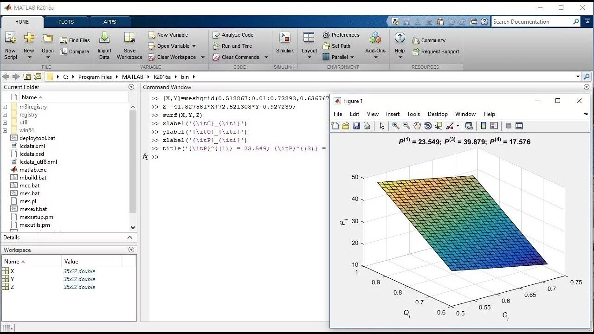594x334 pixels.
Task: Switch to the APPS tab
Action: [110, 22]
